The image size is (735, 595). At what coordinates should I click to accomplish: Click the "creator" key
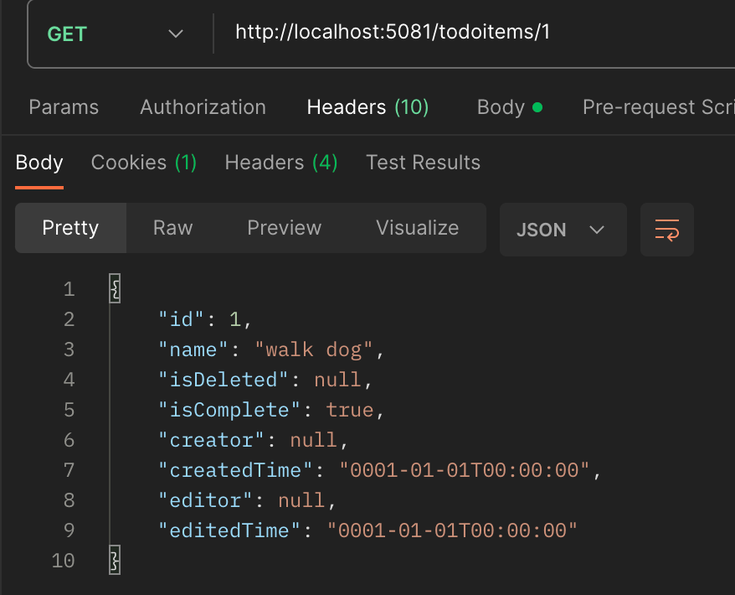point(211,440)
